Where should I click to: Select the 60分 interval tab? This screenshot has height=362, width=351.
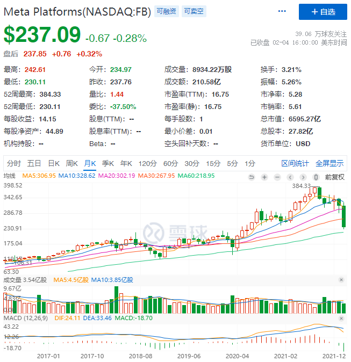(x=170, y=163)
